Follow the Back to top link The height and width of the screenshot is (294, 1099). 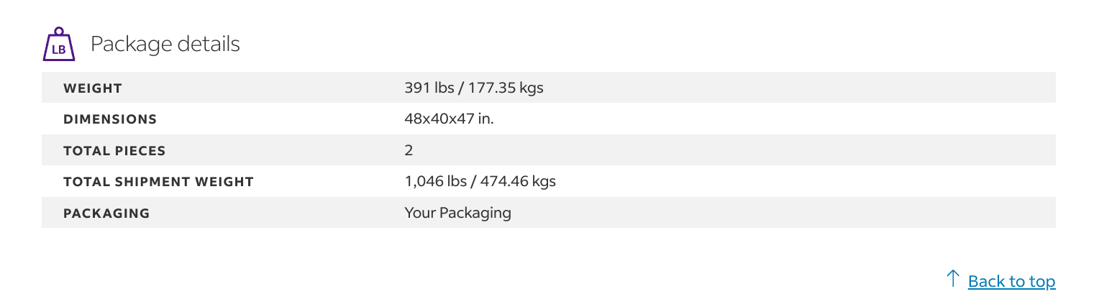pyautogui.click(x=1011, y=281)
